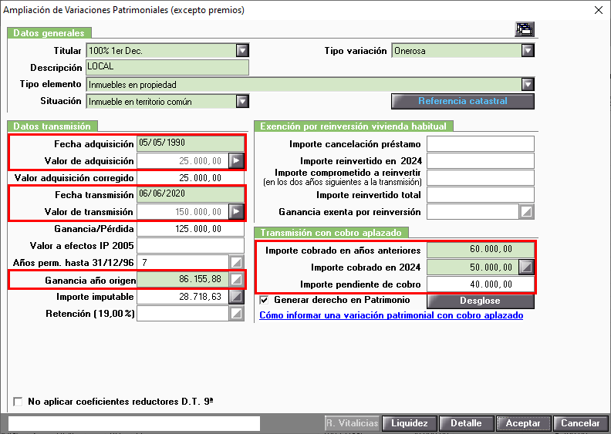Click the white status text box at bottom
Viewport: 611px width, 434px height.
point(134,423)
